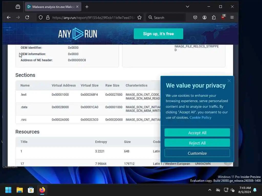Select the 0x0002A000 virtual address value
The height and width of the screenshot is (196, 262).
(x=60, y=119)
